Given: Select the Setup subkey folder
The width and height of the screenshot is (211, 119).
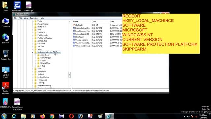Looking at the screenshot, I should pos(43,66).
